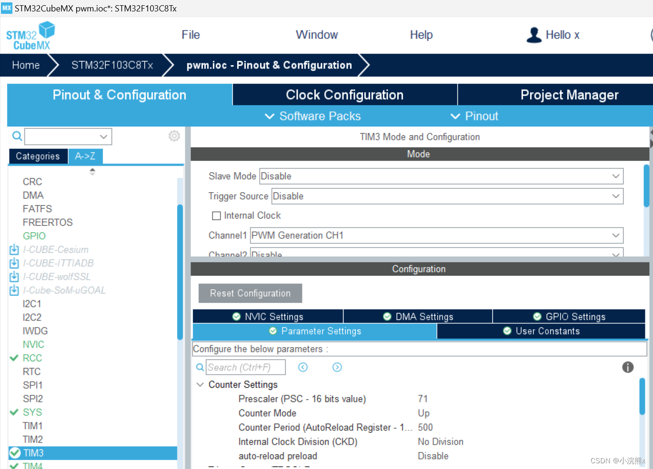Open the Window menu

[x=317, y=35]
